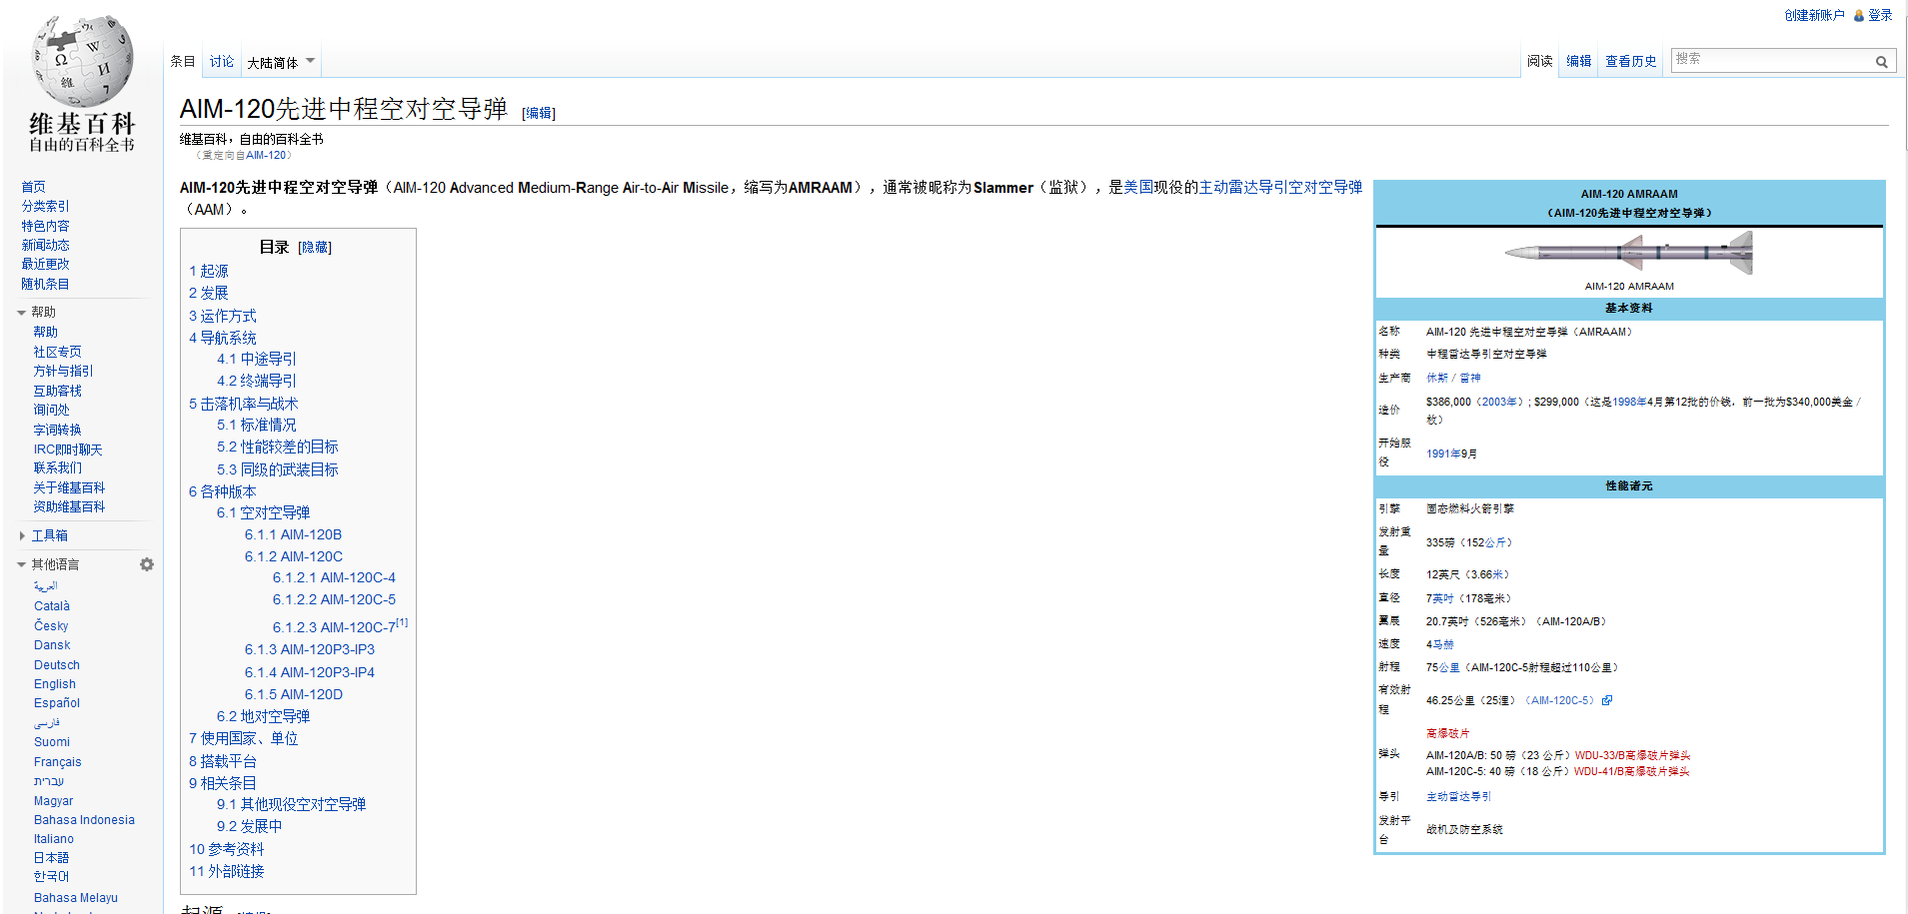Viewport: 1908px width, 914px height.
Task: Open 随机条目 in the sidebar
Action: 45,284
